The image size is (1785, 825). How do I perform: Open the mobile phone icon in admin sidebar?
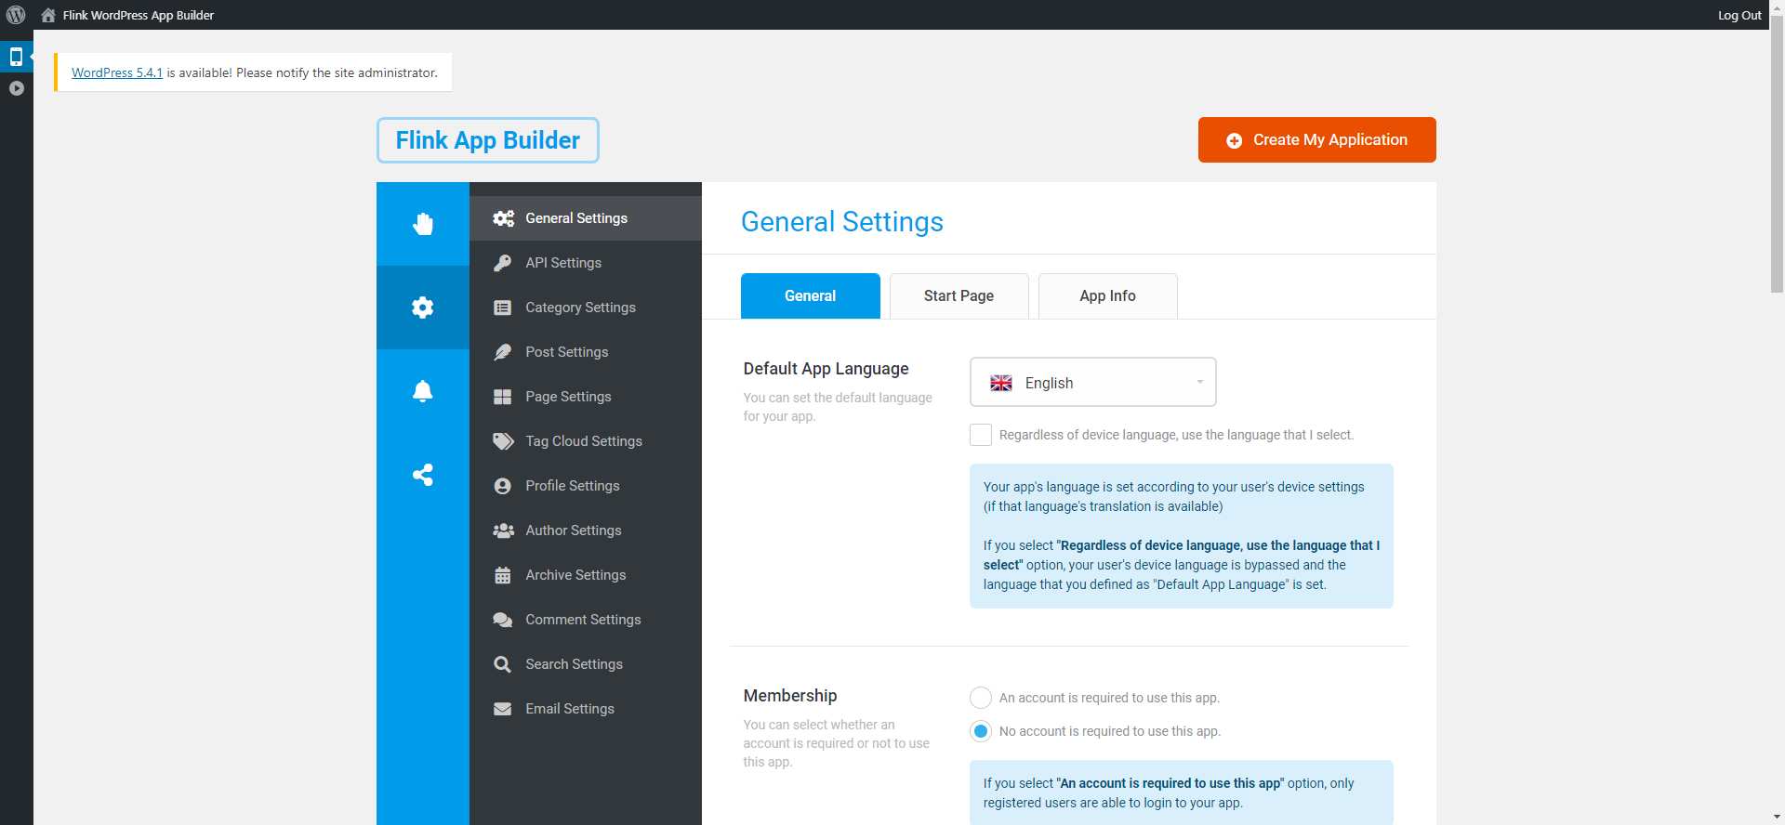tap(16, 57)
